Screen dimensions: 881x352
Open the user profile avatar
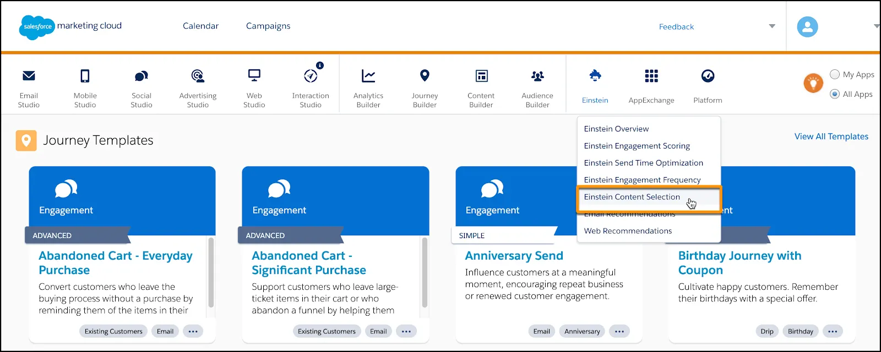[x=807, y=26]
